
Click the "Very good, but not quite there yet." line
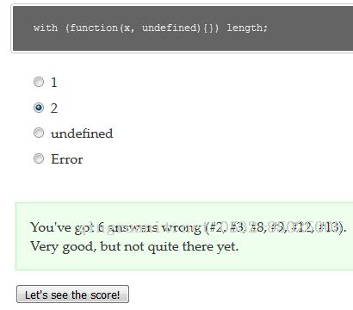point(134,246)
